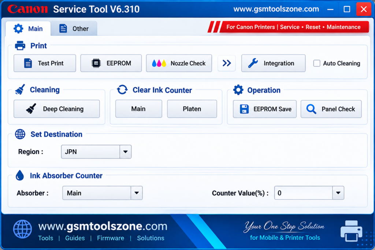Click the Clear Ink Counter heading
This screenshot has height=250, width=375.
point(162,90)
